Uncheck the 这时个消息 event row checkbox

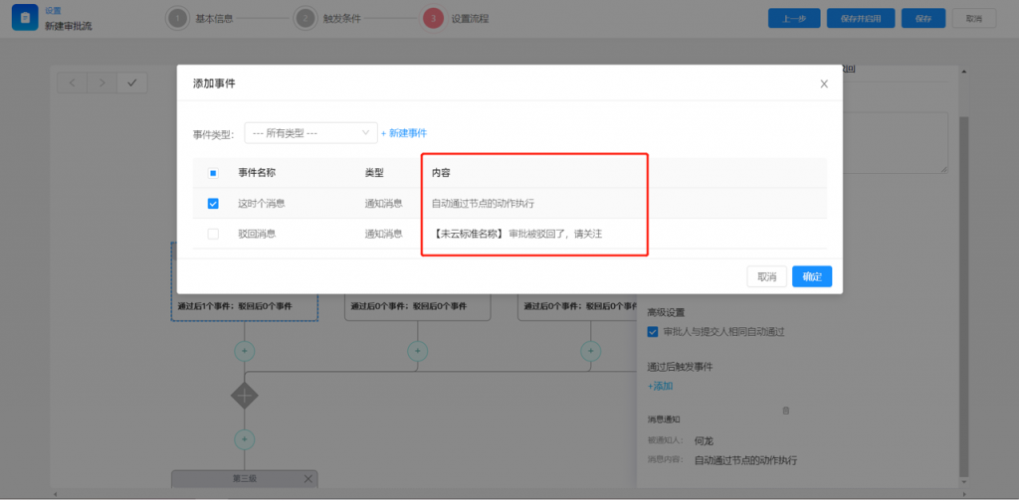pos(213,204)
